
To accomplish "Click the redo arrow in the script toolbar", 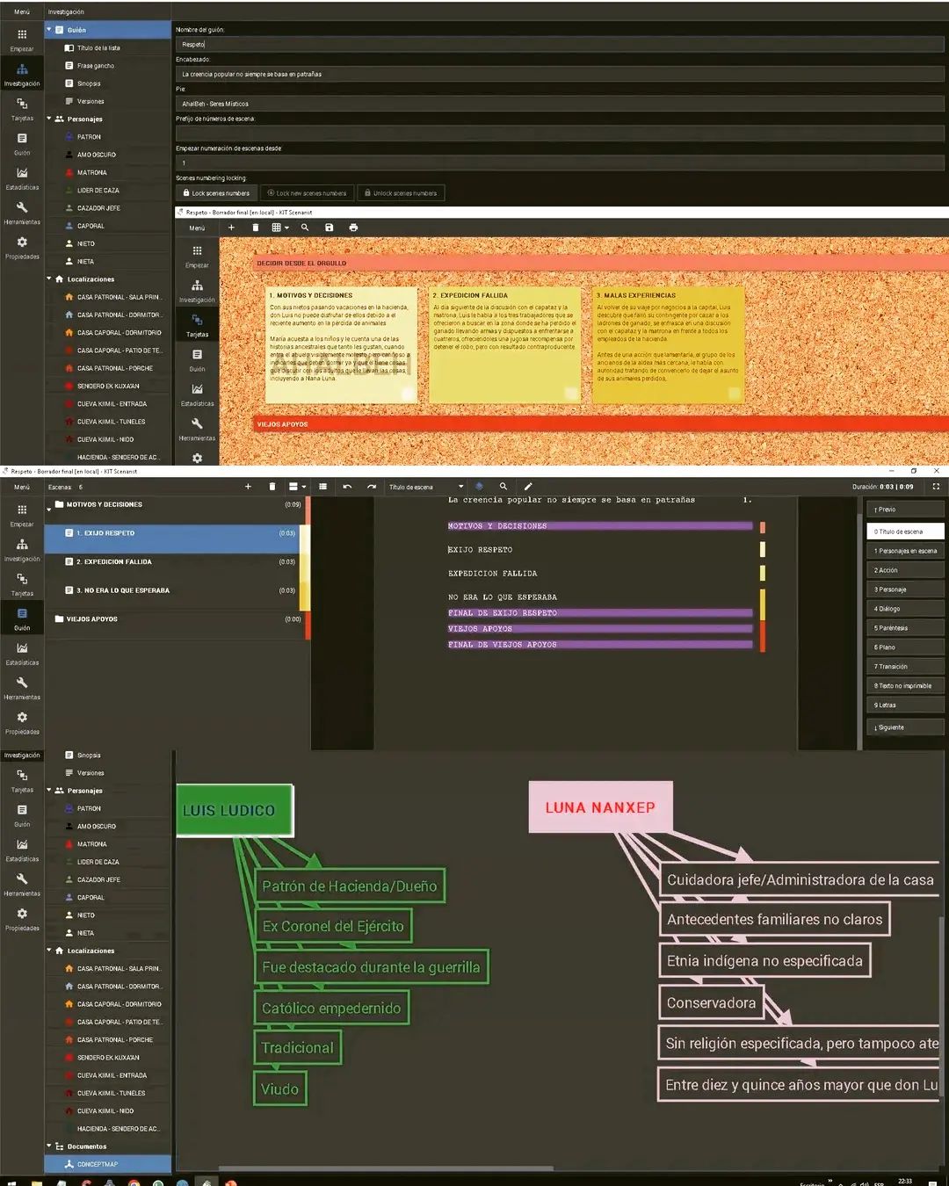I will coord(372,487).
